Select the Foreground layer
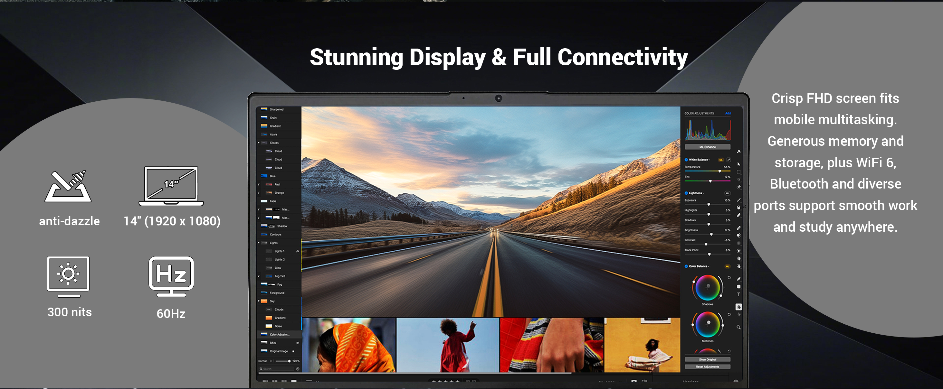 [x=279, y=293]
